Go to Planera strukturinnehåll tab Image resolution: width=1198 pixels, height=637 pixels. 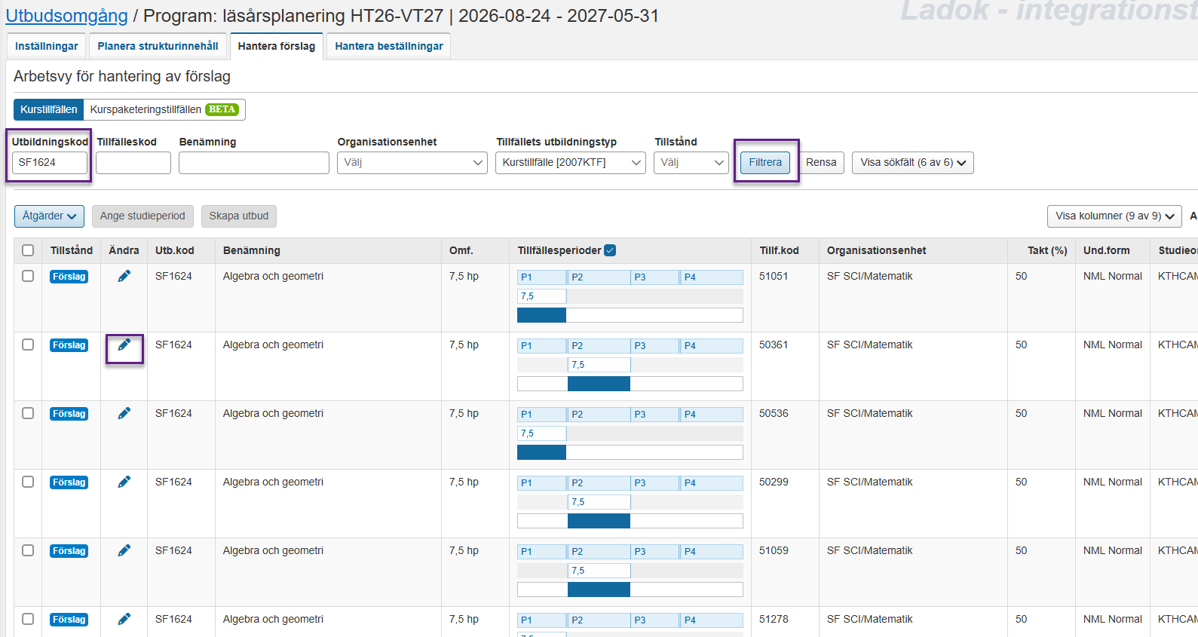[x=158, y=46]
